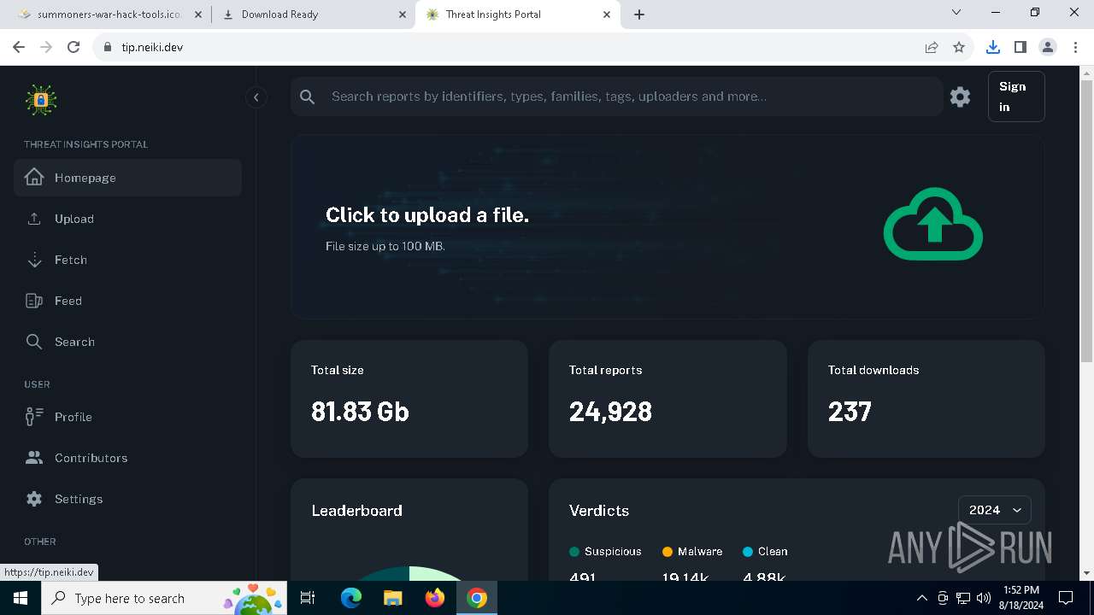Open the Feed section
1094x615 pixels.
coord(127,301)
